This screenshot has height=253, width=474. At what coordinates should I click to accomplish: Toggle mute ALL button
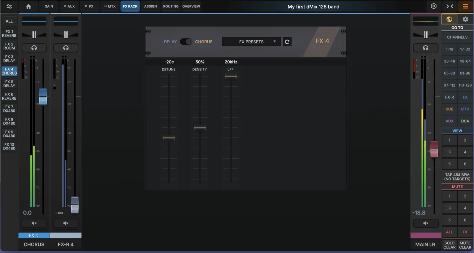(x=449, y=232)
